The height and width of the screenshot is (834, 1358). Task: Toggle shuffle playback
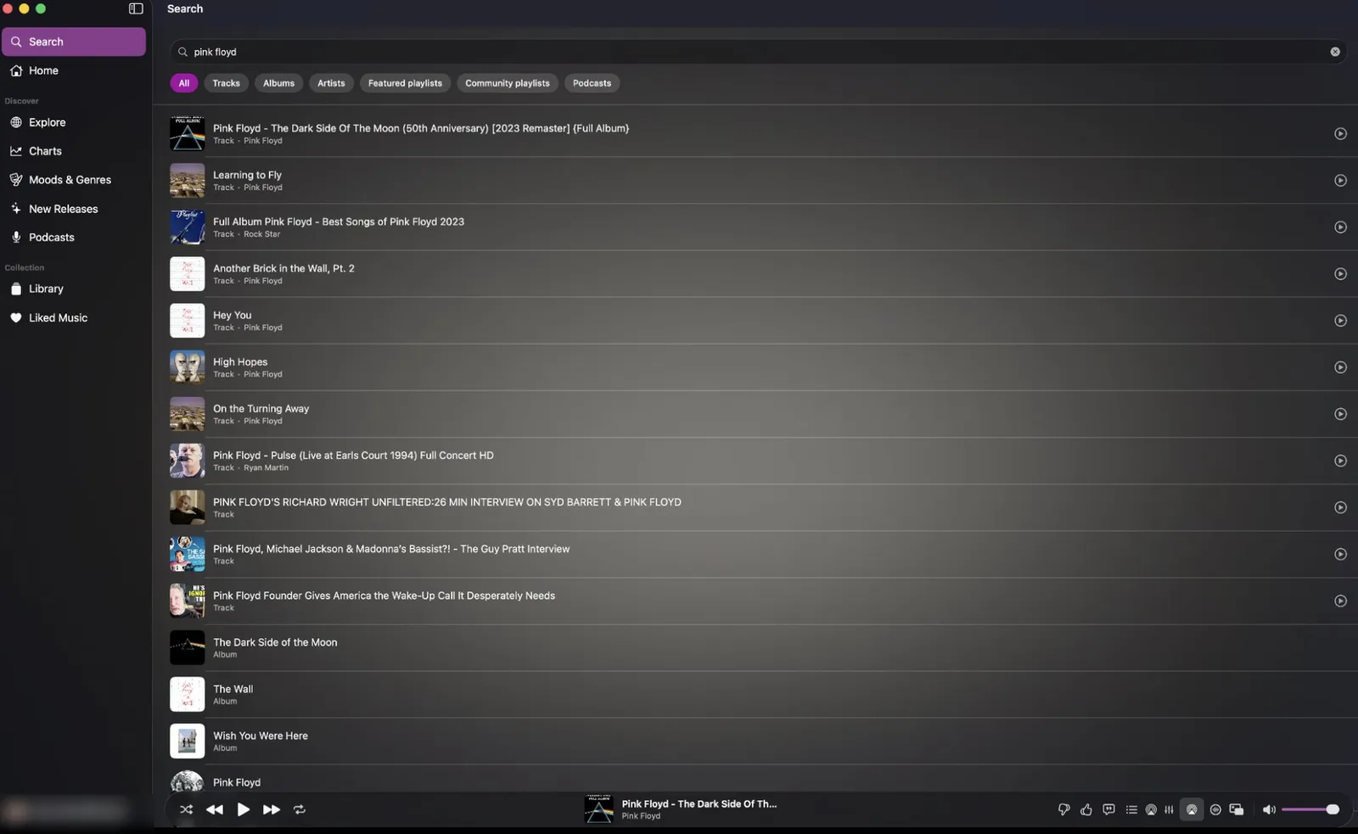(x=187, y=809)
